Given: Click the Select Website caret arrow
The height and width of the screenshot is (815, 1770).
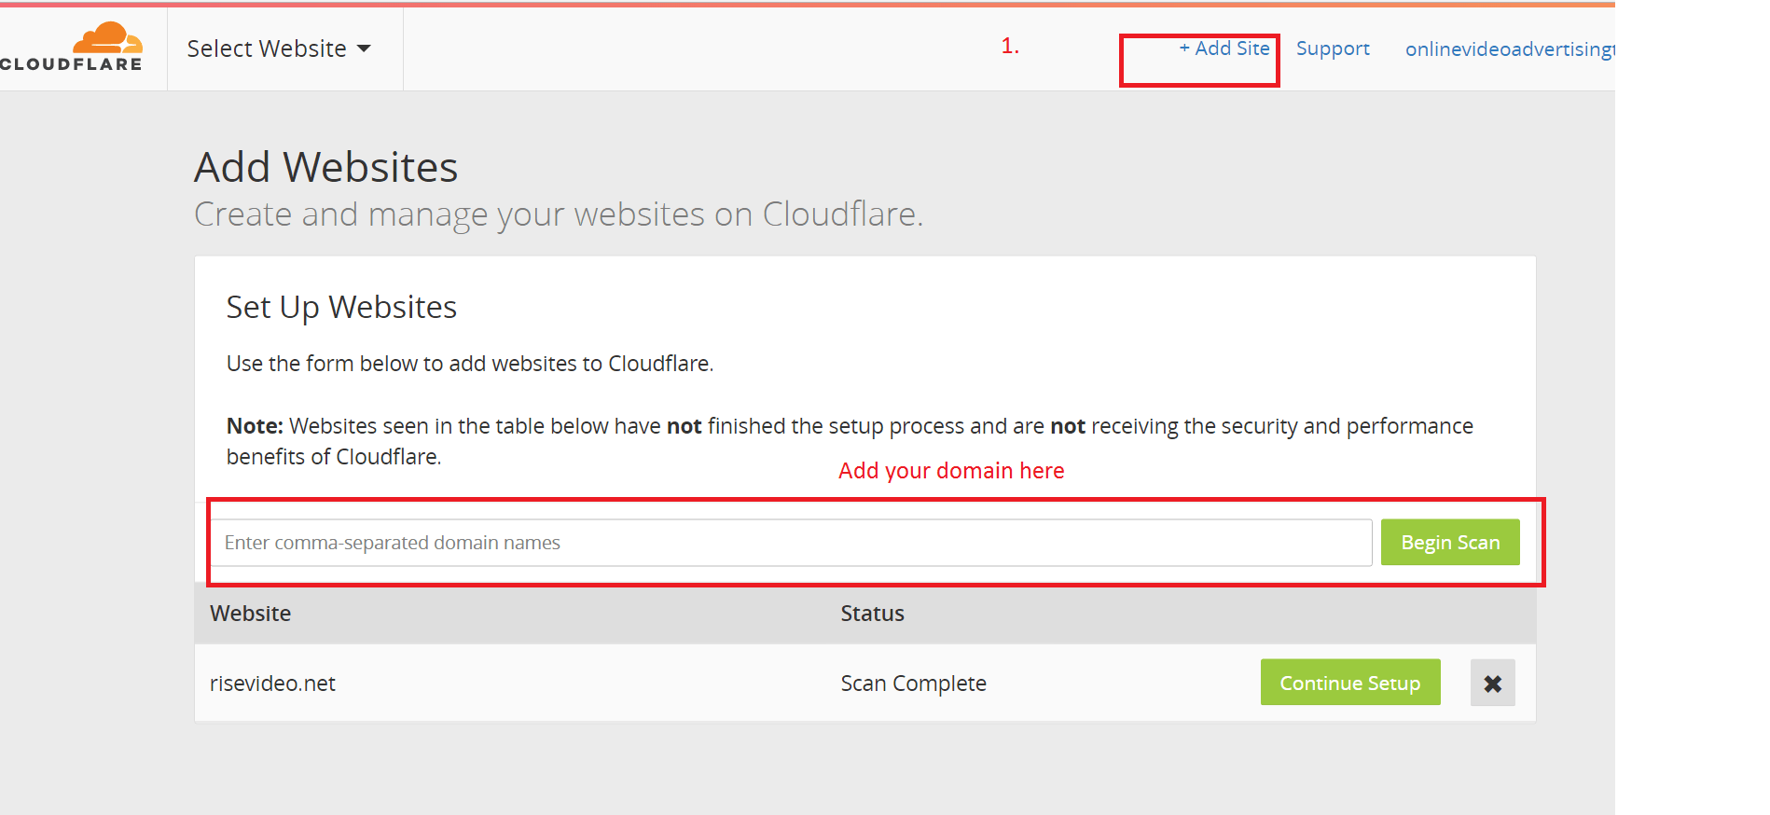Looking at the screenshot, I should coord(364,48).
